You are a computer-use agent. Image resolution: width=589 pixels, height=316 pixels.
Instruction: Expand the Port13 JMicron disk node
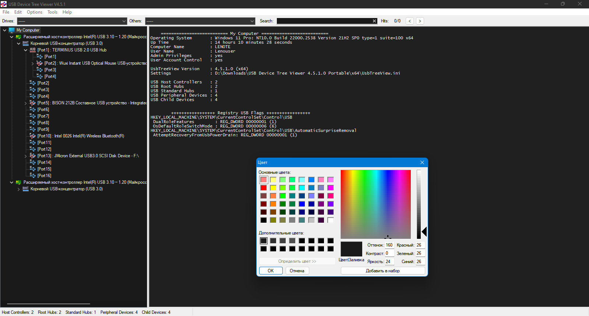coord(26,156)
